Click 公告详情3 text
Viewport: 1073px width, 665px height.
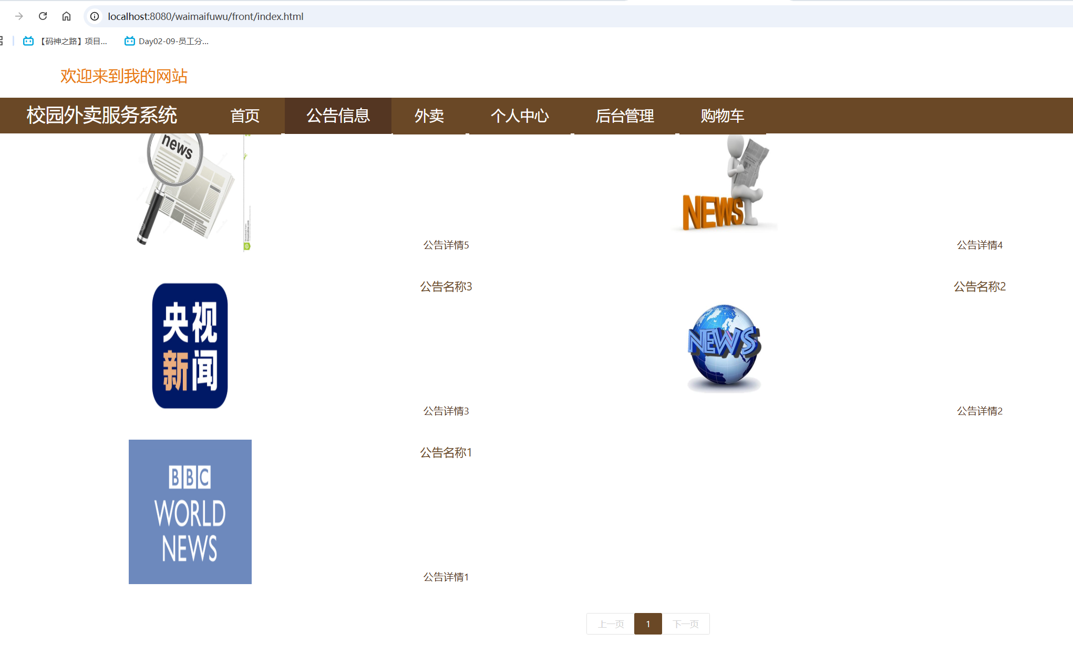[446, 411]
